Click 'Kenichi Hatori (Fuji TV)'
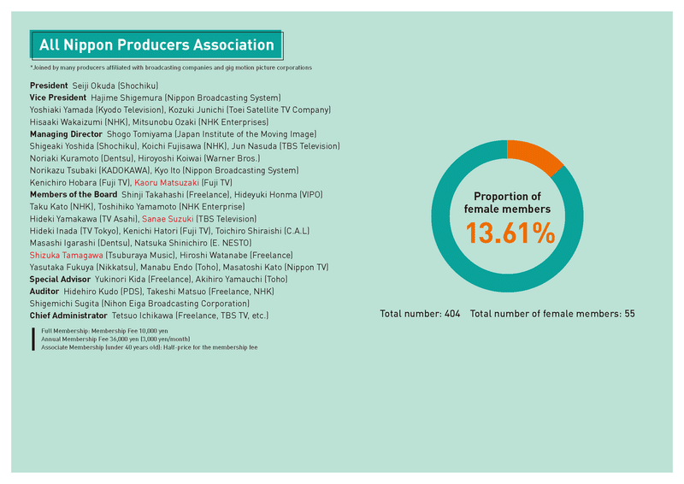Image resolution: width=684 pixels, height=484 pixels. point(167,231)
